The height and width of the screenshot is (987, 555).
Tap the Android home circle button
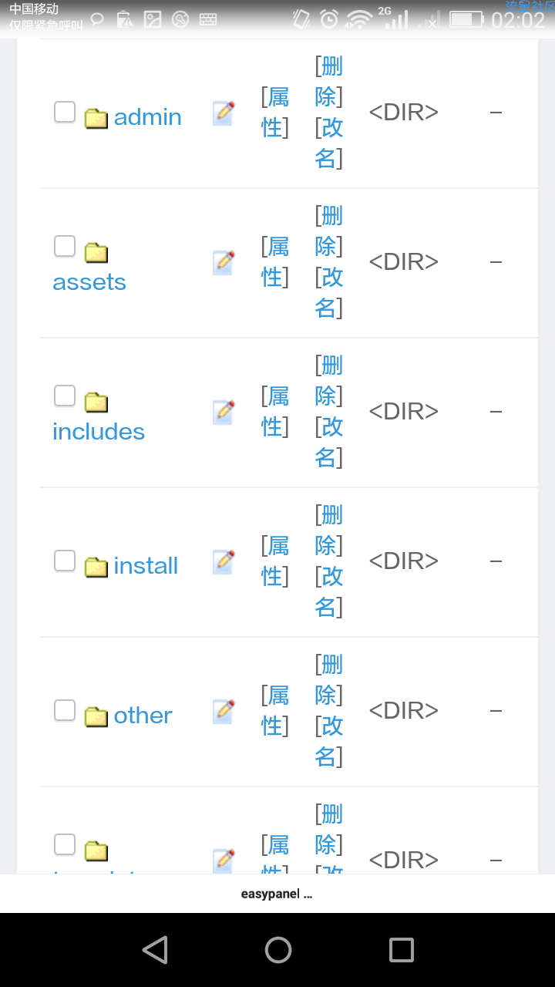pyautogui.click(x=278, y=950)
